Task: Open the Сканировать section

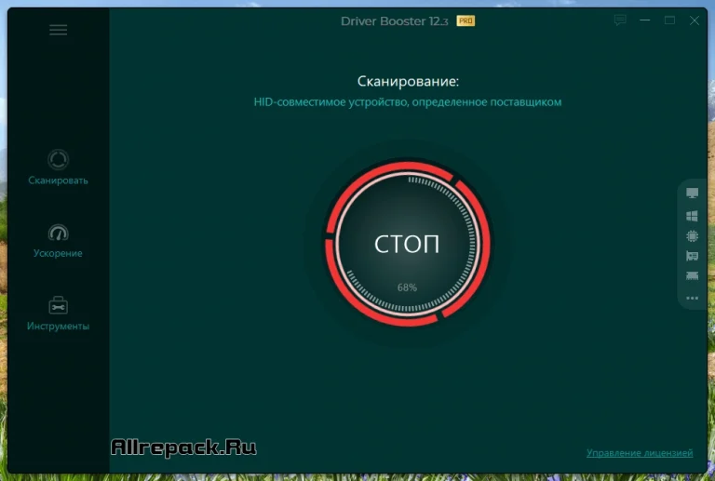Action: 58,167
